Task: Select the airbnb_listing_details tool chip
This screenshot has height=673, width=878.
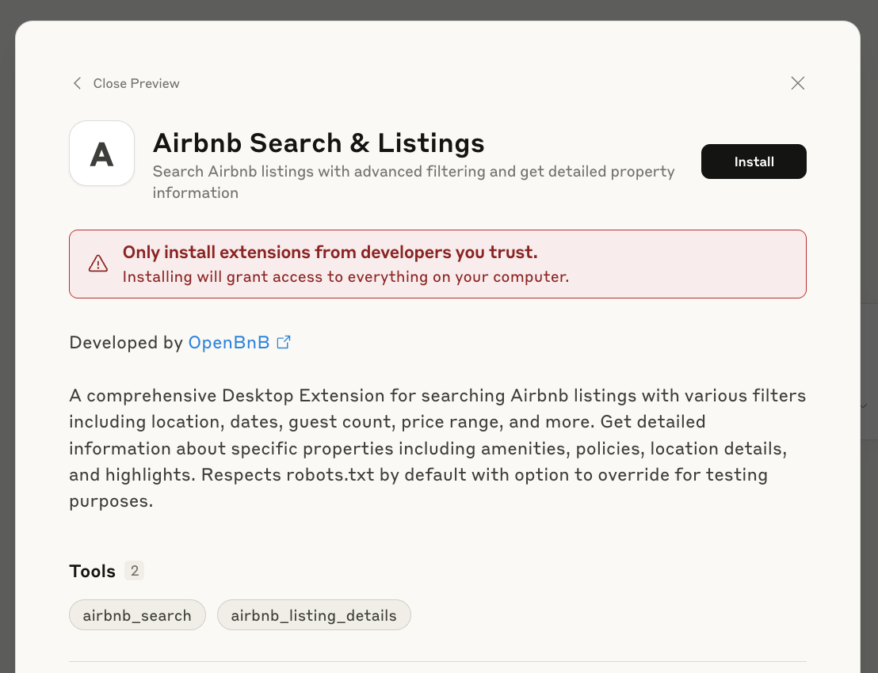Action: tap(314, 615)
